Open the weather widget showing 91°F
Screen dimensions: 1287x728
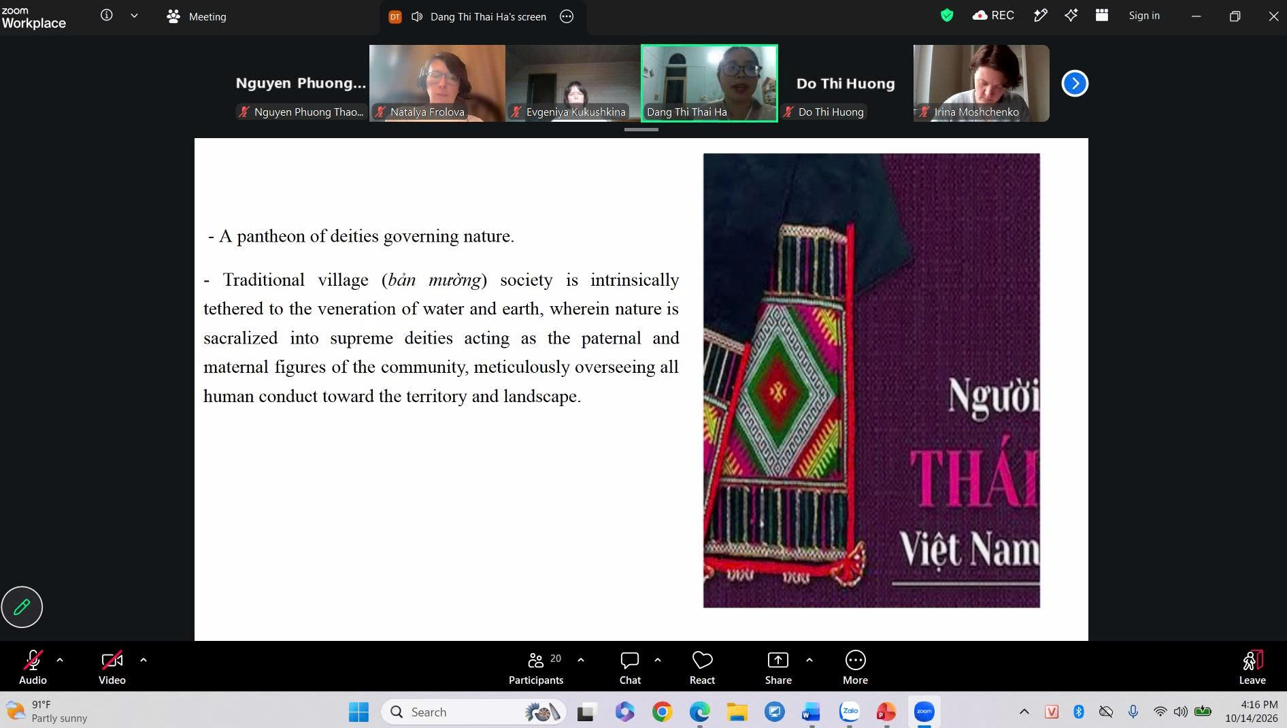pos(46,712)
